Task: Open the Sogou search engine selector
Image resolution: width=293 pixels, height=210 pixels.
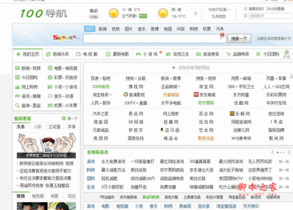Action: [x=66, y=38]
